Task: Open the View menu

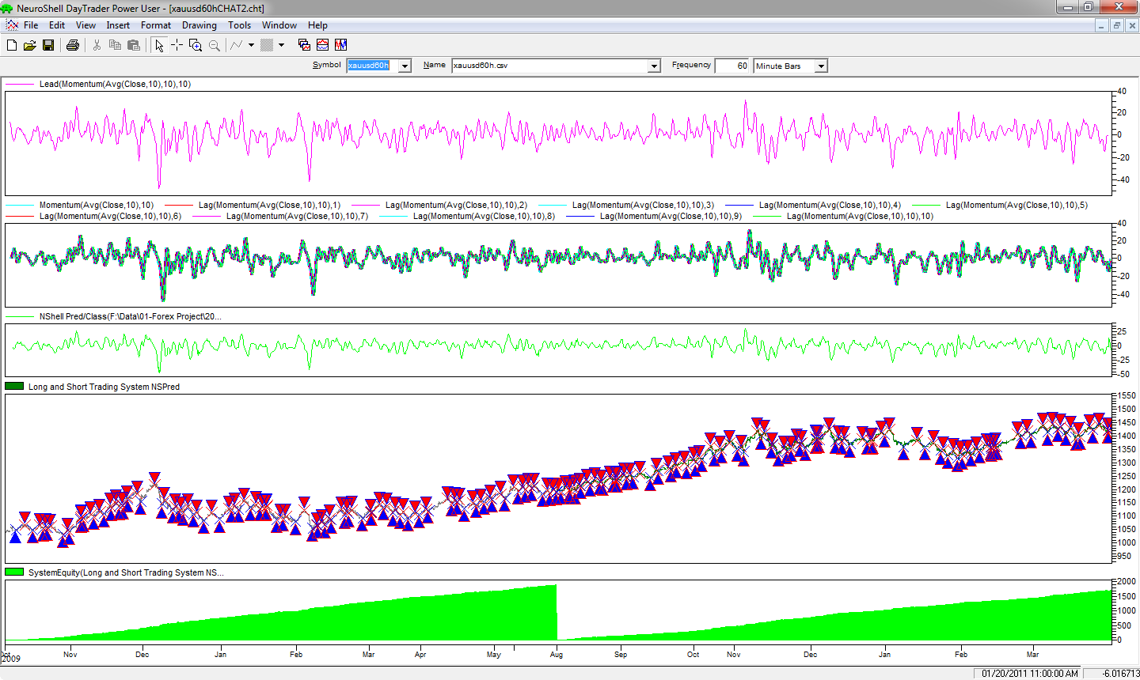Action: 85,25
